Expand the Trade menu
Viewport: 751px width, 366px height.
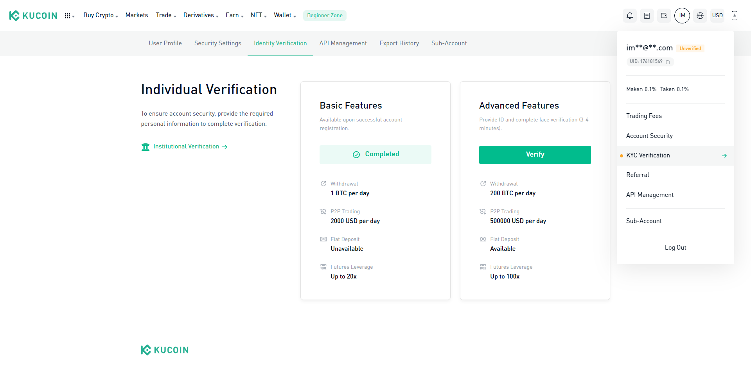[166, 15]
